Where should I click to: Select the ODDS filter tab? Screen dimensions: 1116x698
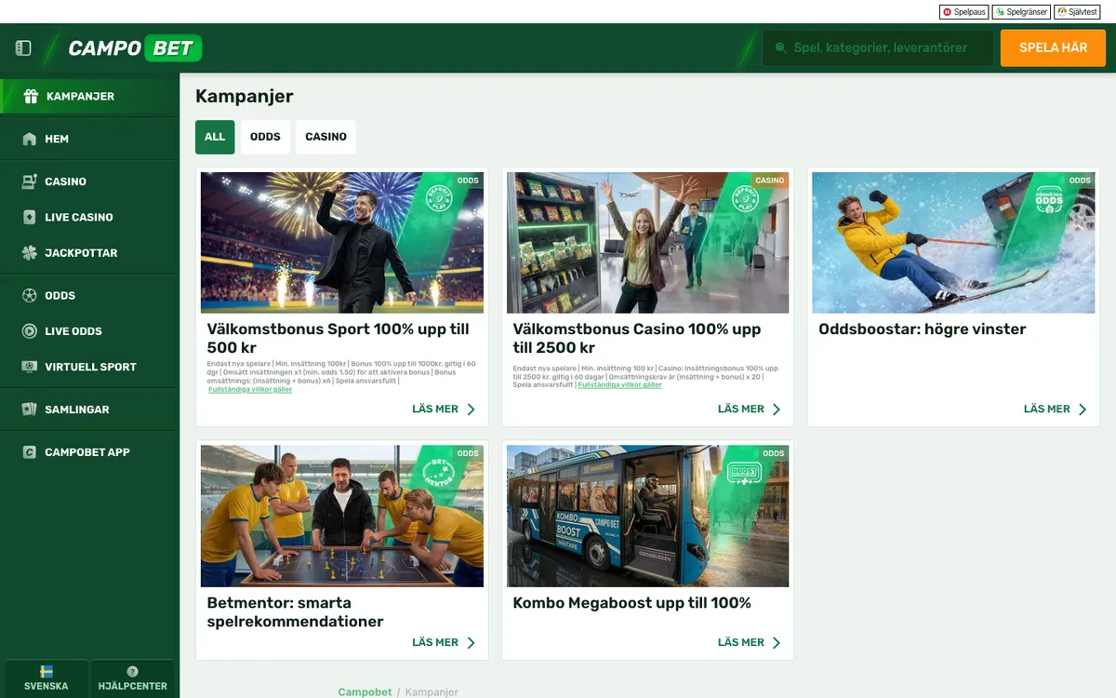[x=265, y=137]
